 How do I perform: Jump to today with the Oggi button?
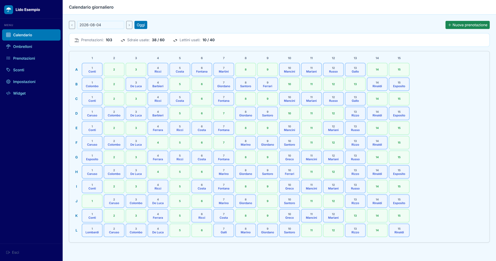point(141,25)
